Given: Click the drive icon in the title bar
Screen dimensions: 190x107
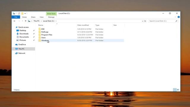Looking at the screenshot, I should (14, 13).
